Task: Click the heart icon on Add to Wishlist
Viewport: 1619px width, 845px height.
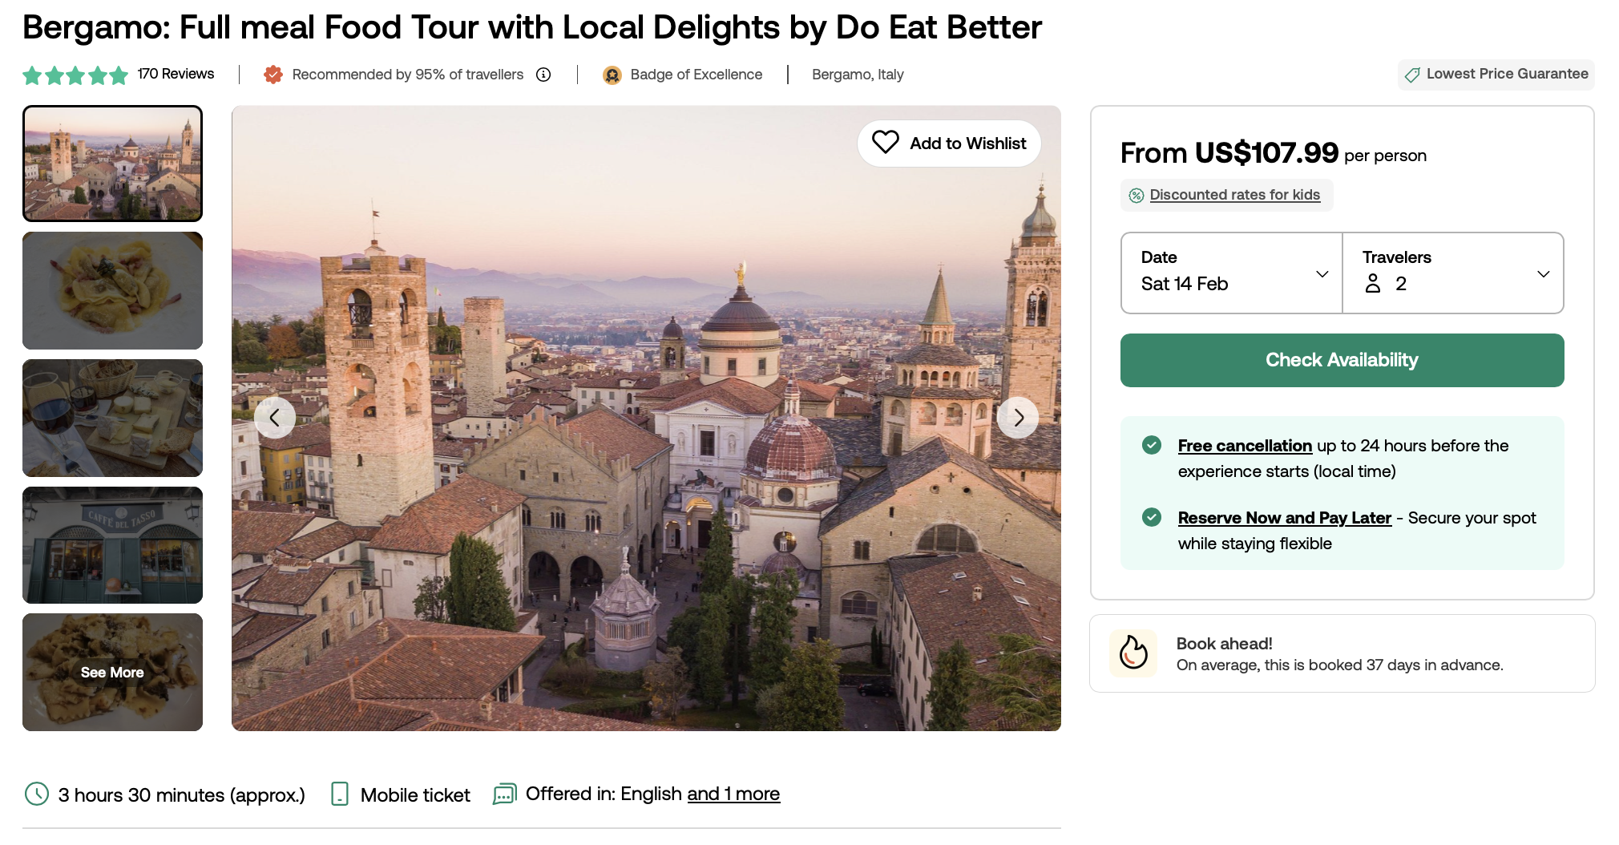Action: click(x=886, y=143)
